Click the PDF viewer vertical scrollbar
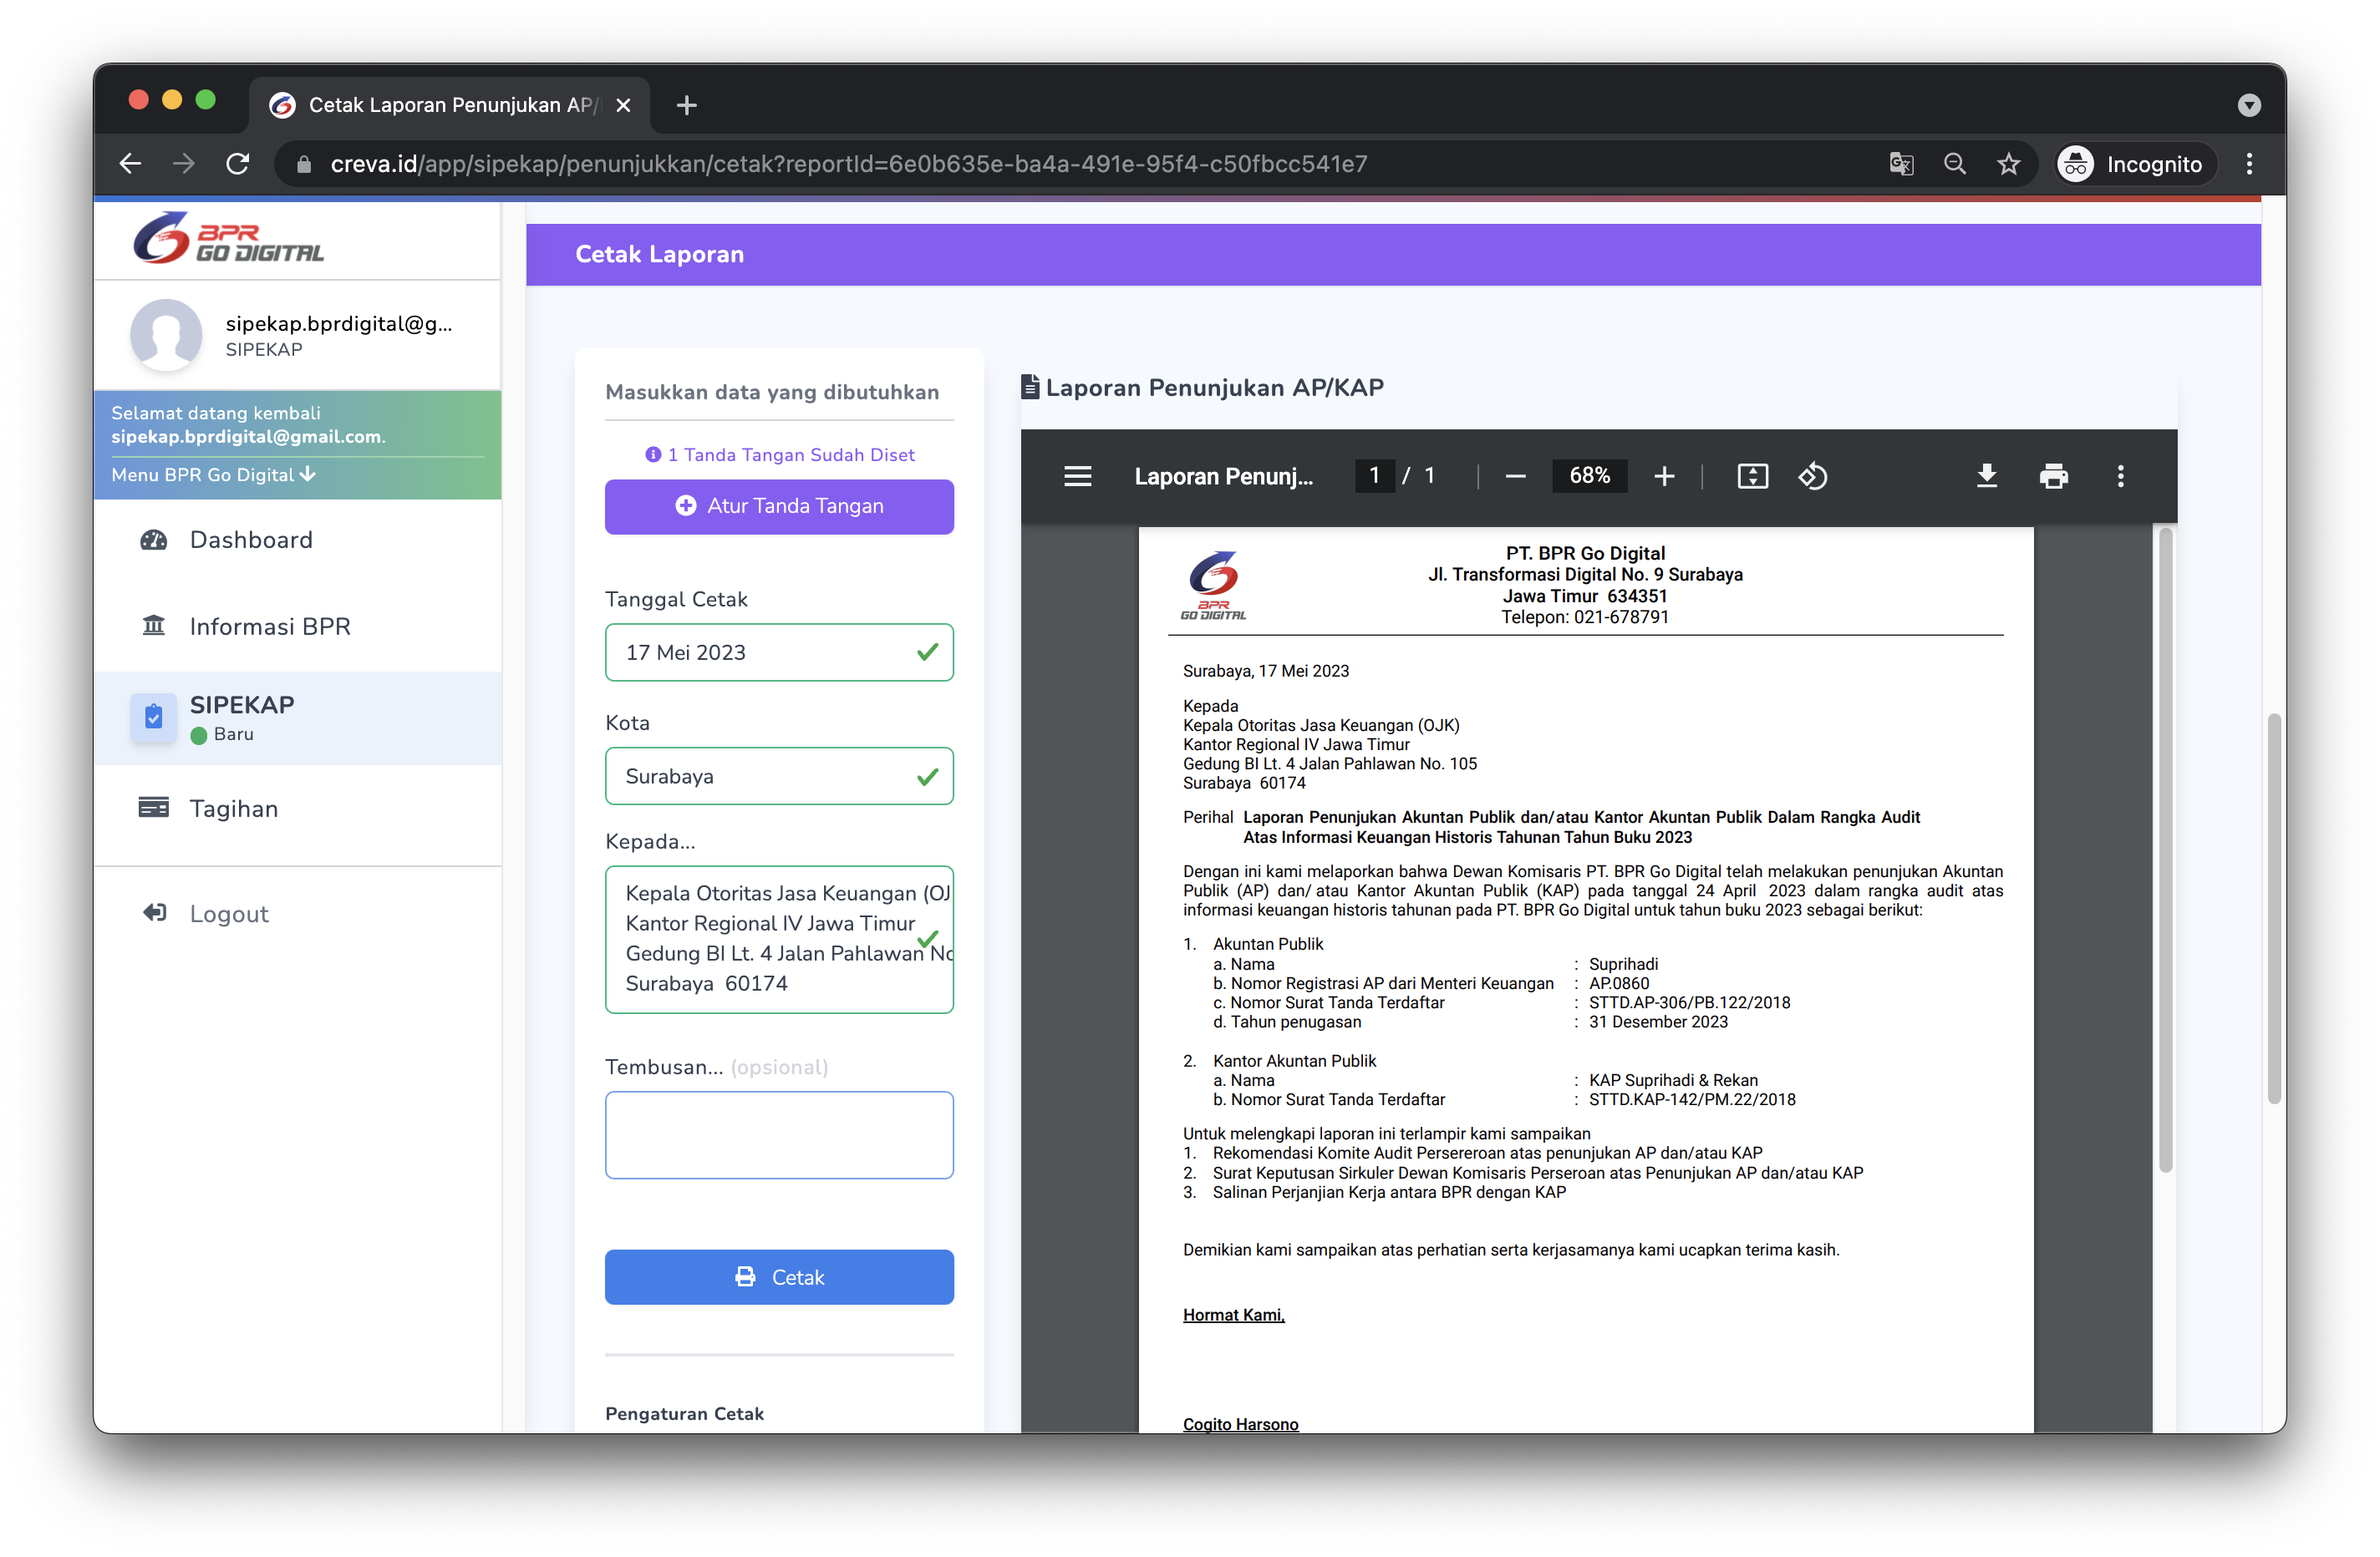 tap(2165, 850)
